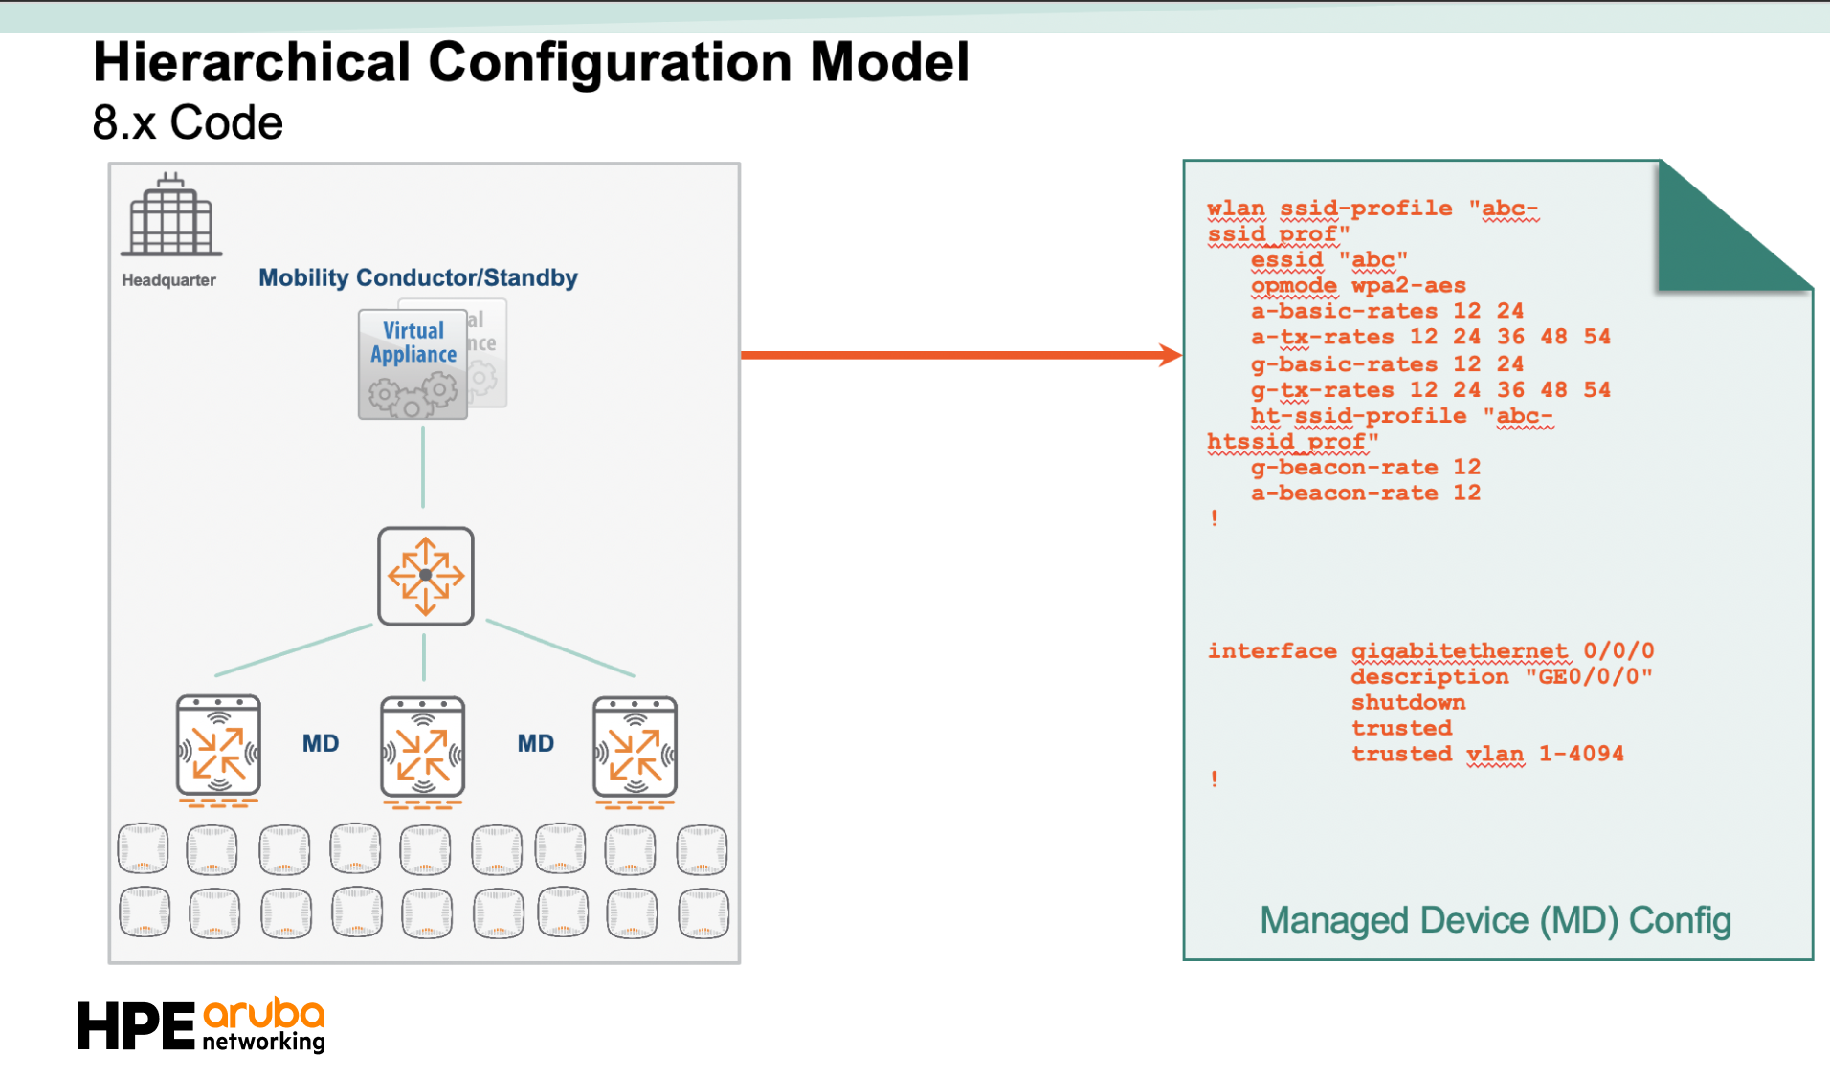Select the last access point in bottom row
The image size is (1830, 1077).
click(x=703, y=912)
